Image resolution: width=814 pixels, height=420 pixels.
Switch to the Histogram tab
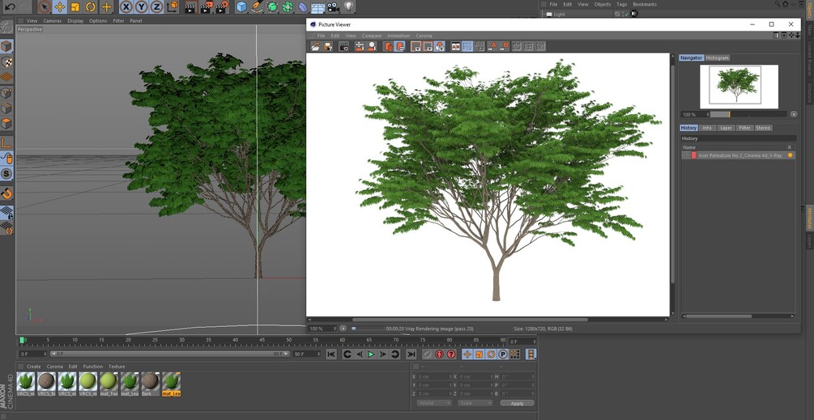(717, 57)
